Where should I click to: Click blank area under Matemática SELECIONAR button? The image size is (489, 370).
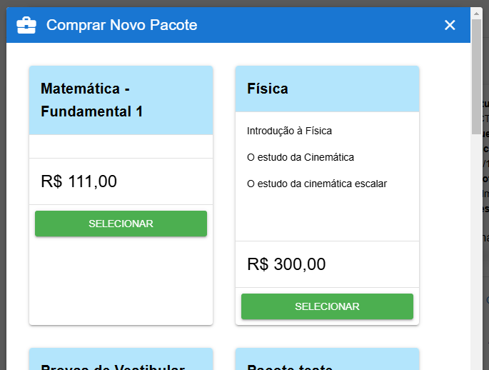(121, 282)
